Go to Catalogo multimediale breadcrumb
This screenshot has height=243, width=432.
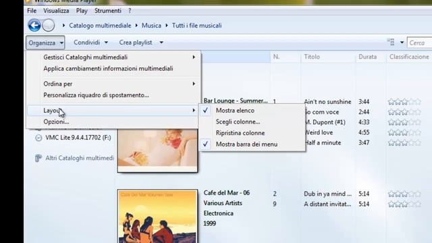click(100, 26)
